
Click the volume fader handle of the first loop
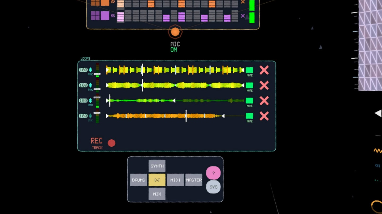pos(97,74)
